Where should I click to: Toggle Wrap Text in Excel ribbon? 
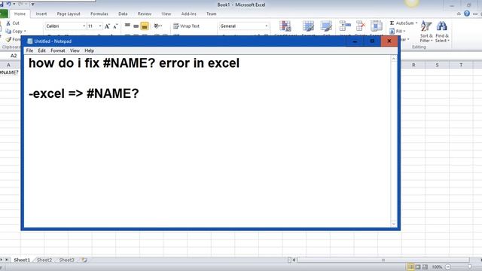click(186, 26)
